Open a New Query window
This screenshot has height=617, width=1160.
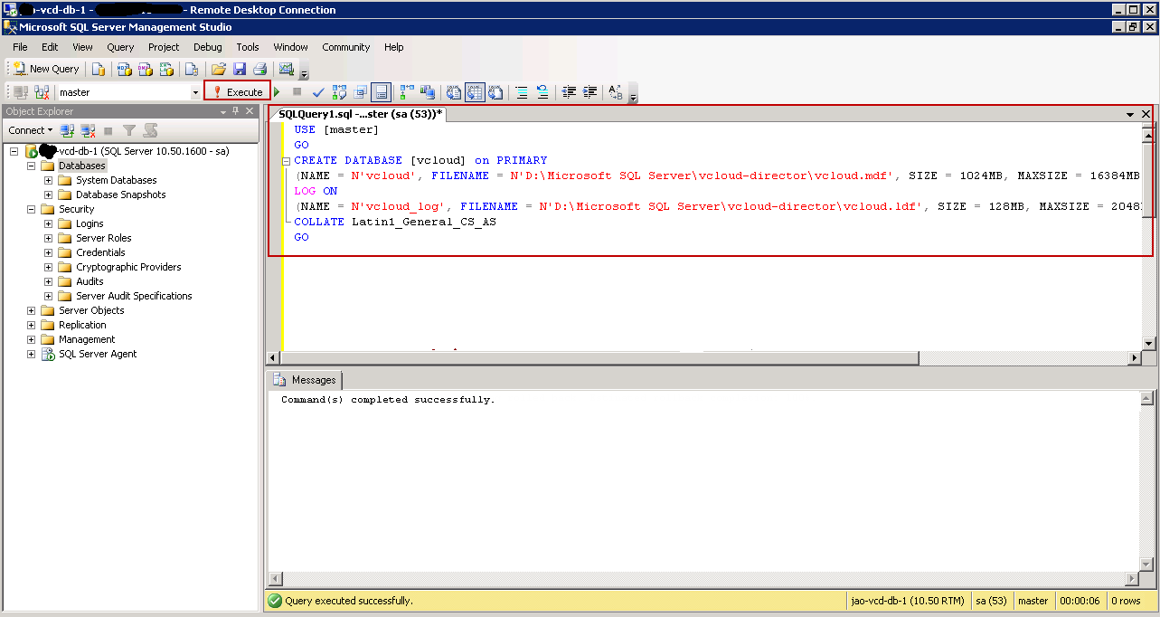tap(44, 69)
